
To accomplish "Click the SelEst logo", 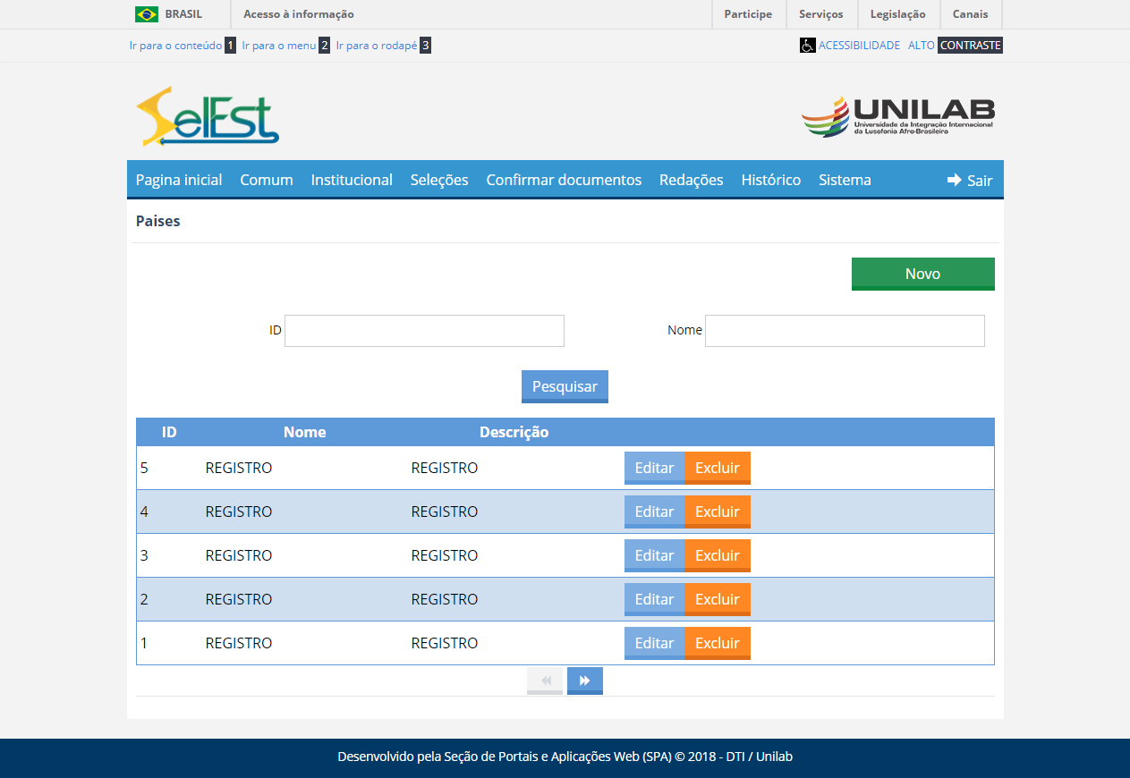I will click(208, 116).
